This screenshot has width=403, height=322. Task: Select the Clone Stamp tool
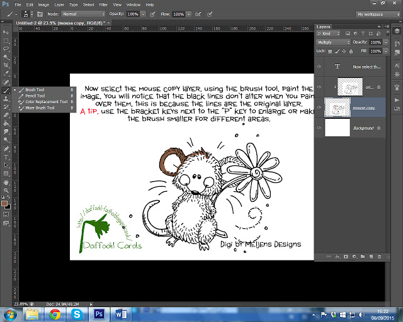(x=6, y=99)
